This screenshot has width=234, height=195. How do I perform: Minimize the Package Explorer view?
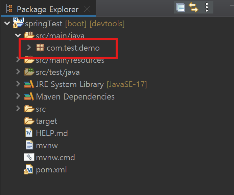pos(220,5)
